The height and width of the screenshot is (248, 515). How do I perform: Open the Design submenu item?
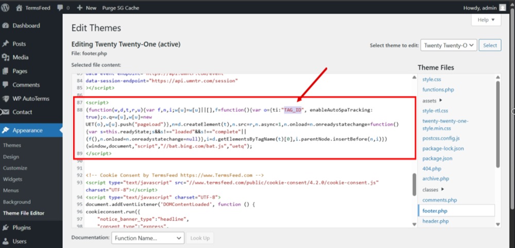point(11,157)
